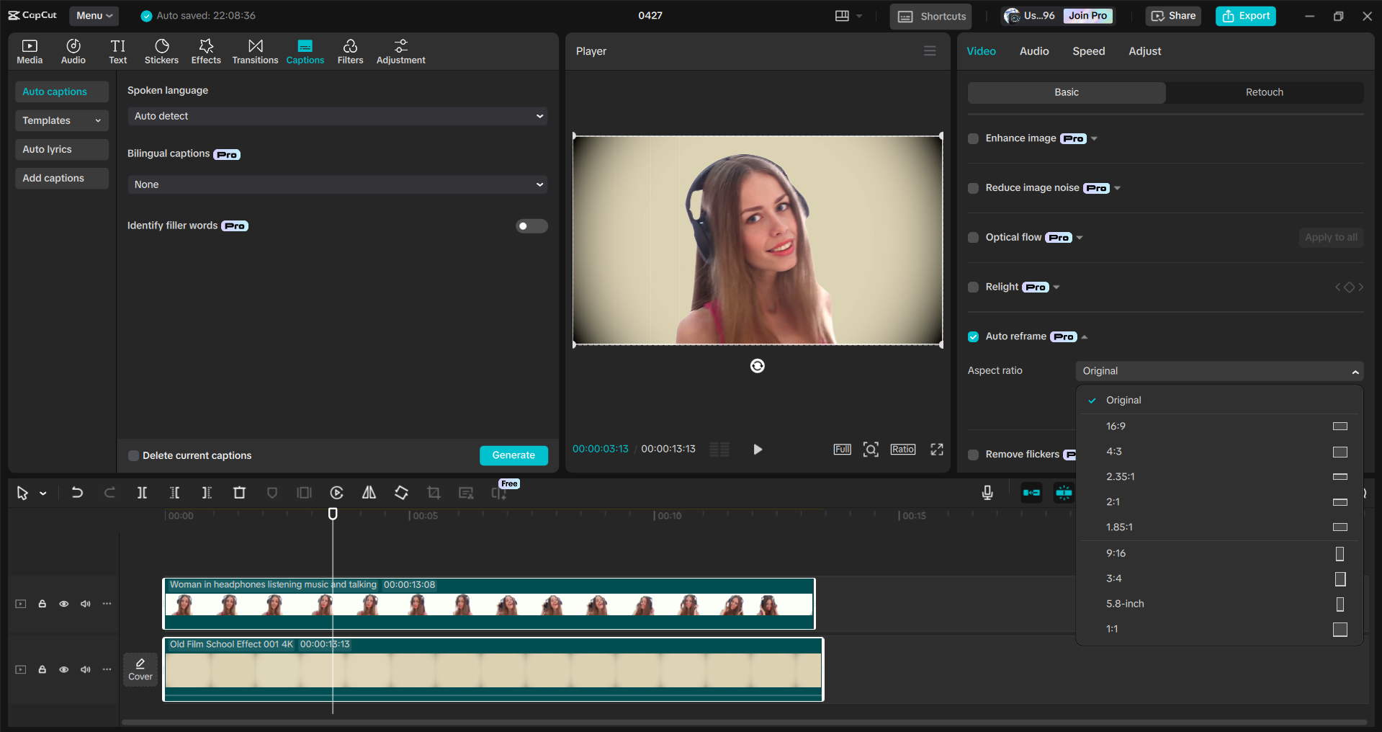
Task: Click the Mirror icon in the toolbar
Action: [369, 493]
